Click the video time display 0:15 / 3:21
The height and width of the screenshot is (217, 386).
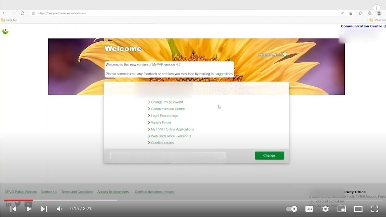click(81, 209)
